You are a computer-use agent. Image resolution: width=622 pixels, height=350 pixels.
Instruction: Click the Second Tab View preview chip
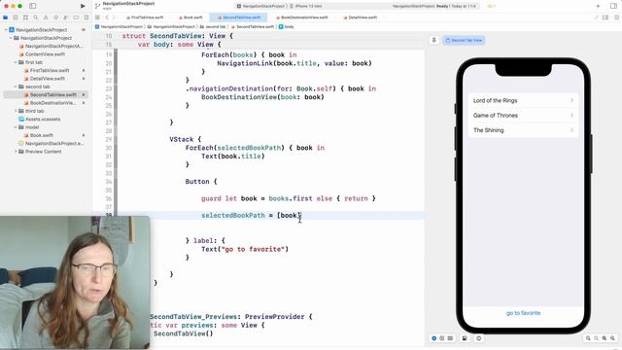[464, 40]
